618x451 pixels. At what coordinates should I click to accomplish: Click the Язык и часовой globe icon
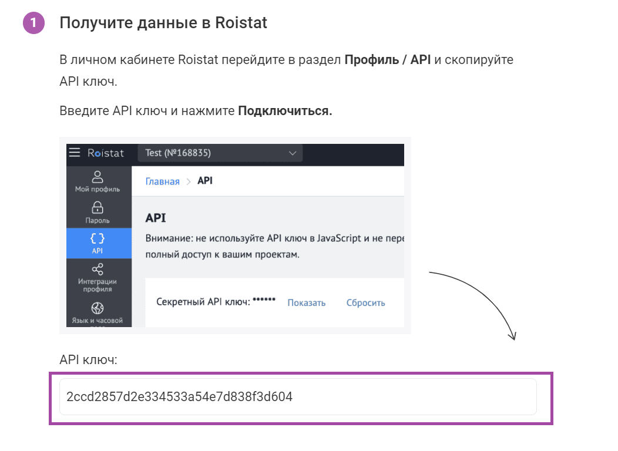98,308
